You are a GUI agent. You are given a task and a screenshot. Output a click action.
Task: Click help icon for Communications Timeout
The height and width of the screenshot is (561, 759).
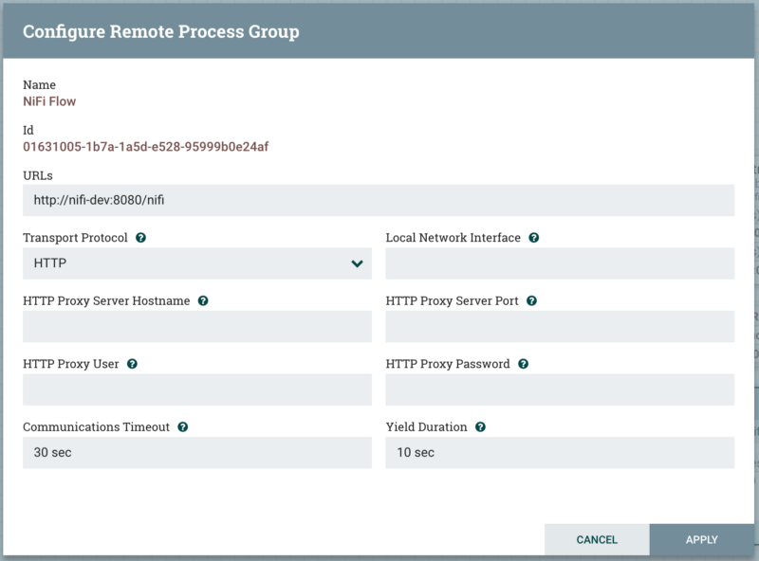coord(182,427)
